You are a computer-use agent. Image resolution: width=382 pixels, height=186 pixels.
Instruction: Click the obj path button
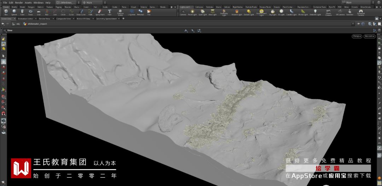(16, 24)
